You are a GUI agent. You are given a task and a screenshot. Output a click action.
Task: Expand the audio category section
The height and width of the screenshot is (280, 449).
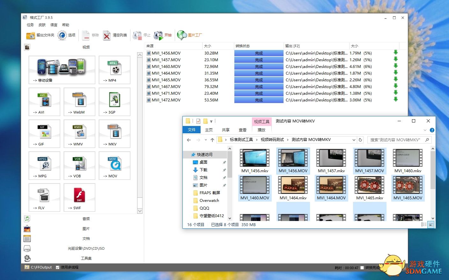coord(86,219)
